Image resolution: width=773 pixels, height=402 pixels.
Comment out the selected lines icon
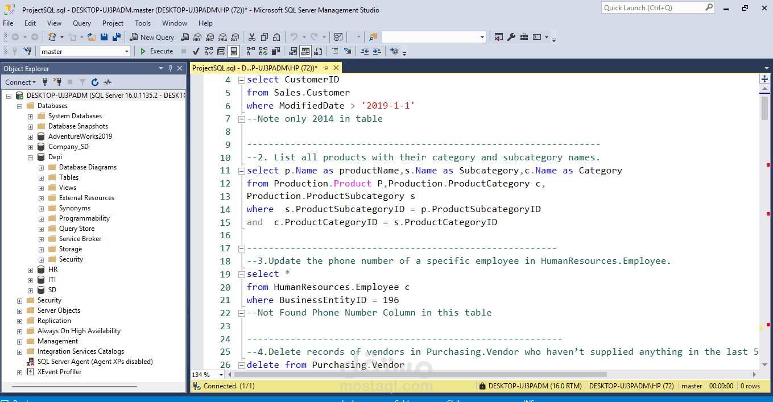point(336,51)
